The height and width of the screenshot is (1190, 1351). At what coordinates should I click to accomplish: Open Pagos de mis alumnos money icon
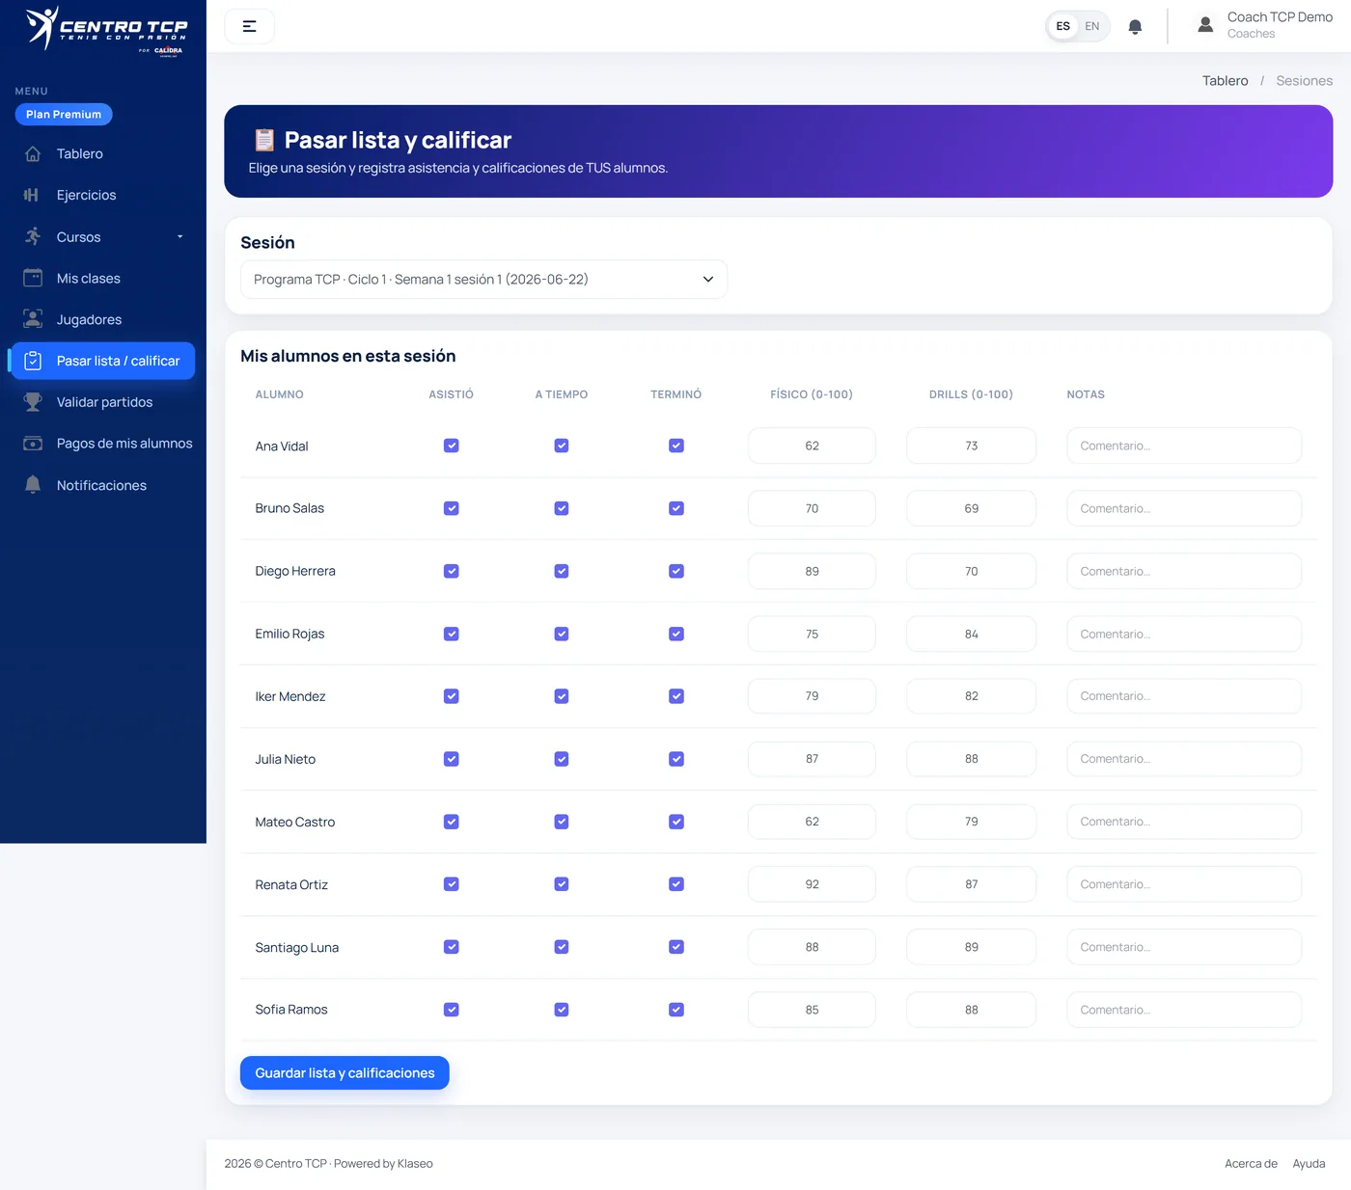point(33,444)
